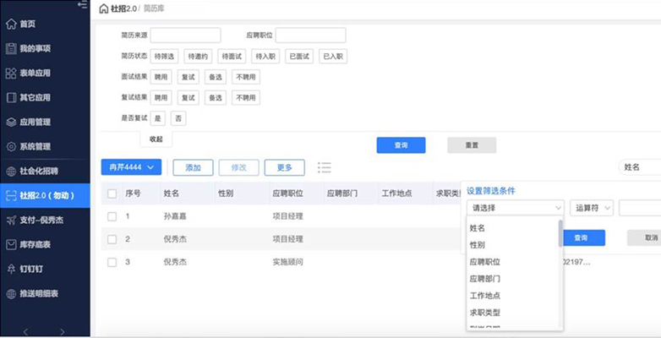This screenshot has width=661, height=338.
Task: Expand the 再芹4444 blue dropdown button
Action: (x=132, y=167)
